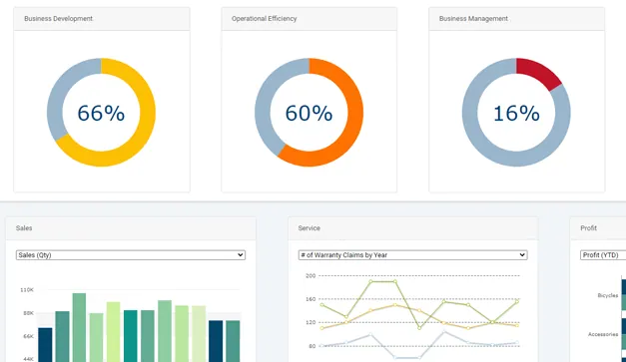The width and height of the screenshot is (626, 362).
Task: Open '# of Warranty Claims by Year' dropdown
Action: 412,255
